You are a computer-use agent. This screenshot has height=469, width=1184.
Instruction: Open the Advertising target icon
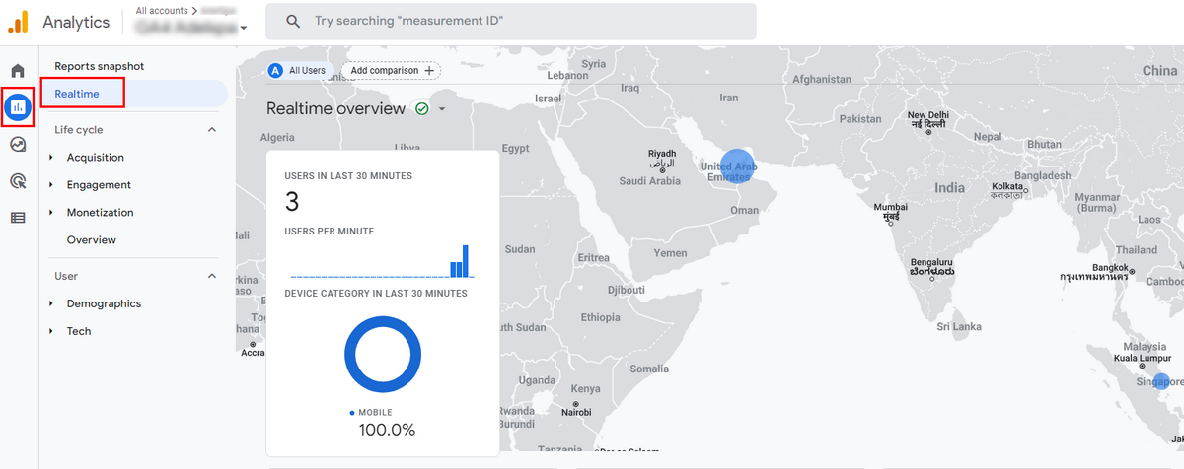[18, 180]
